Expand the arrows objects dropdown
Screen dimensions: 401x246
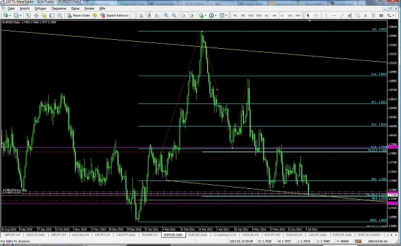click(393, 15)
